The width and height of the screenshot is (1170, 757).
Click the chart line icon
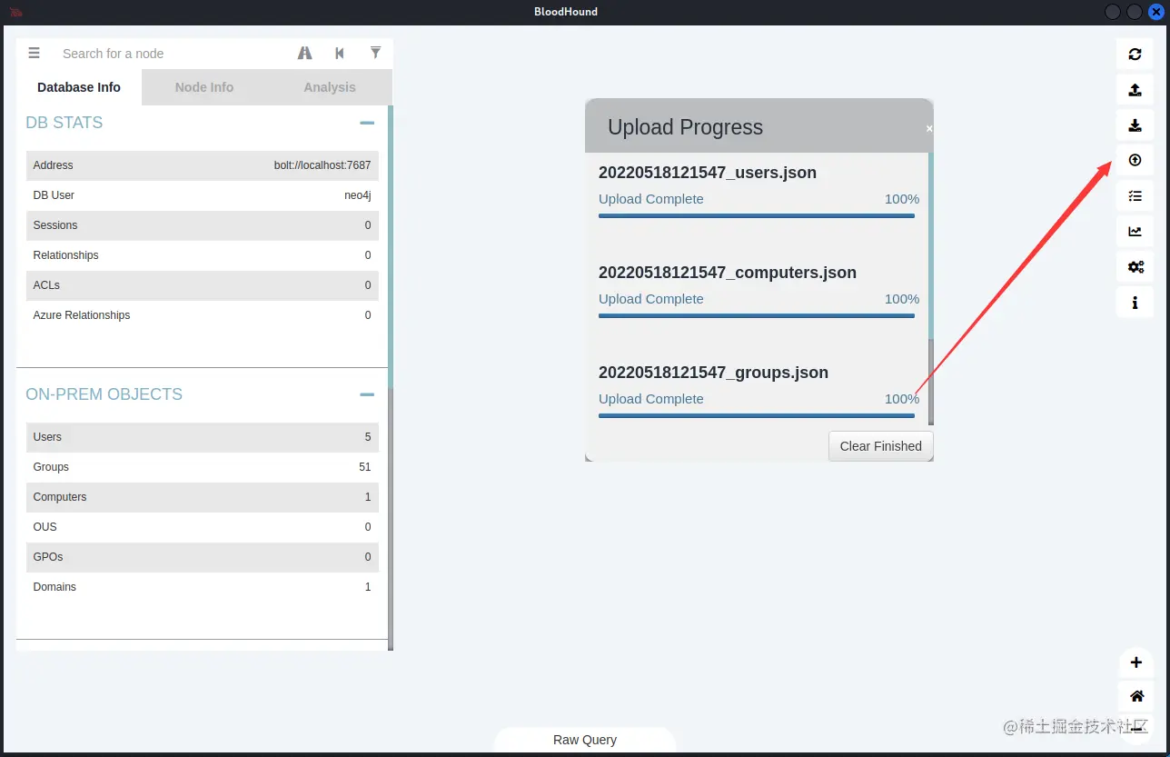(1135, 231)
